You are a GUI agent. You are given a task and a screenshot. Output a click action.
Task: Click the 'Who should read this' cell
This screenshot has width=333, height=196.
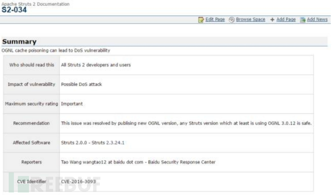pyautogui.click(x=31, y=65)
